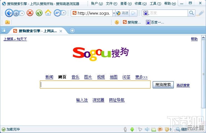Open the 更多>> more categories link

(141, 77)
